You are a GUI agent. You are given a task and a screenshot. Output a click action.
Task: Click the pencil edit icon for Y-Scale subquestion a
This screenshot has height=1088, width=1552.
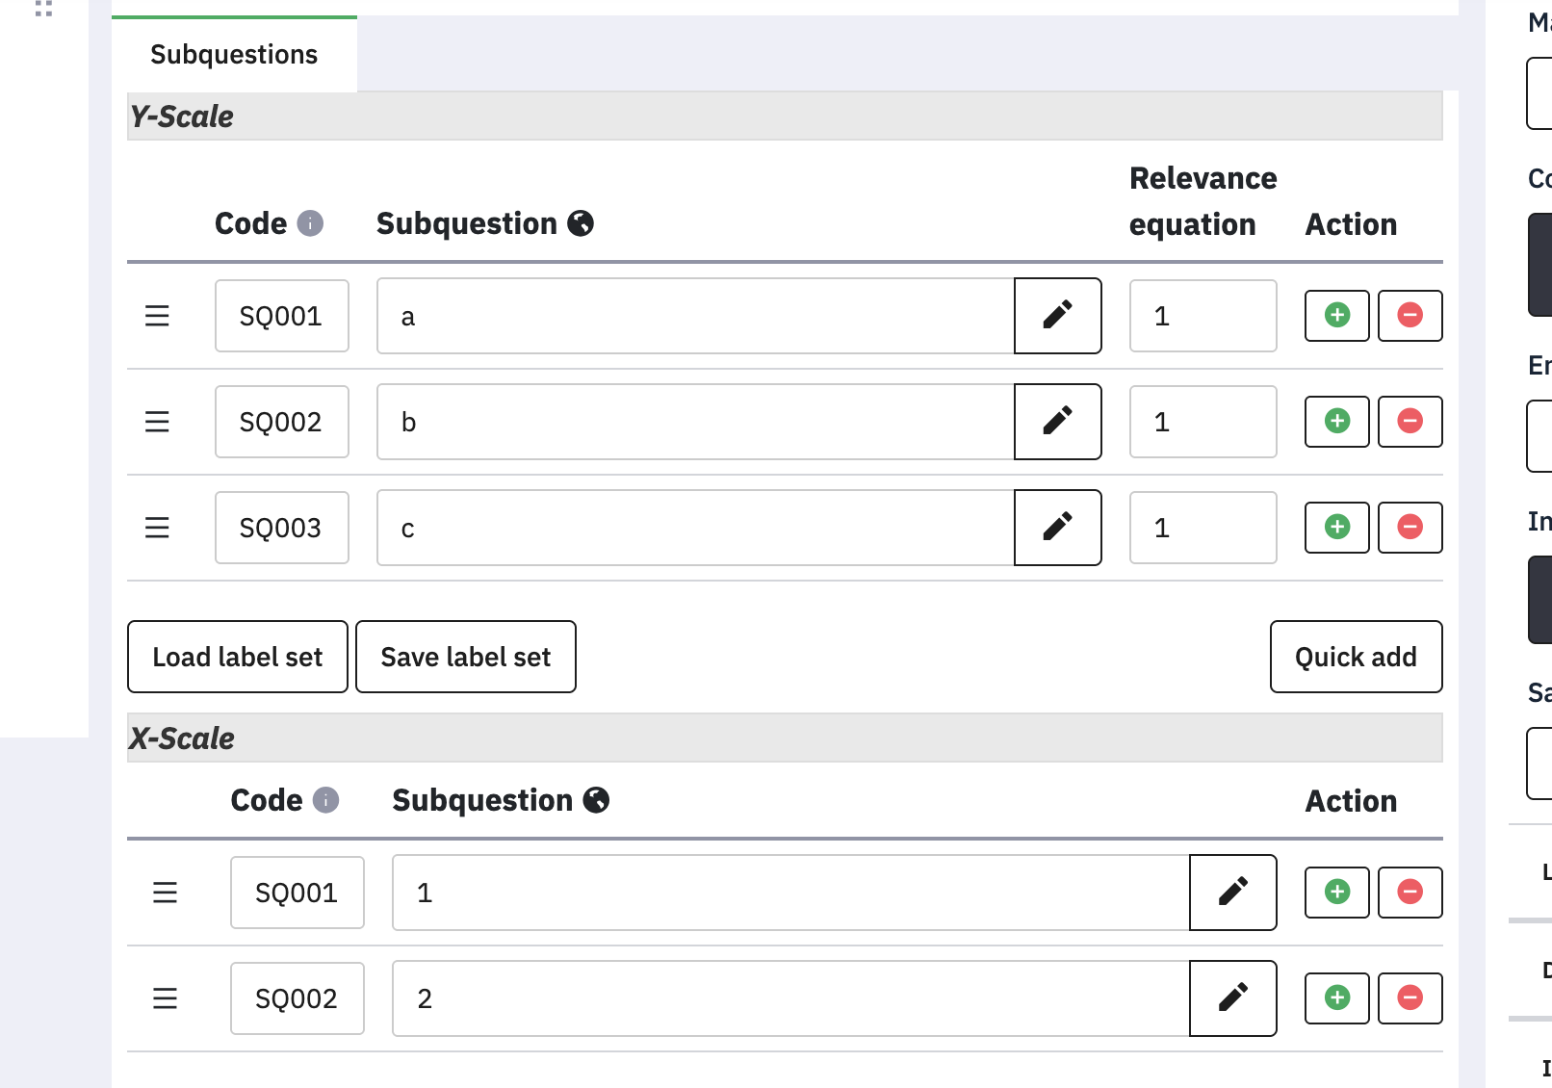click(x=1057, y=316)
